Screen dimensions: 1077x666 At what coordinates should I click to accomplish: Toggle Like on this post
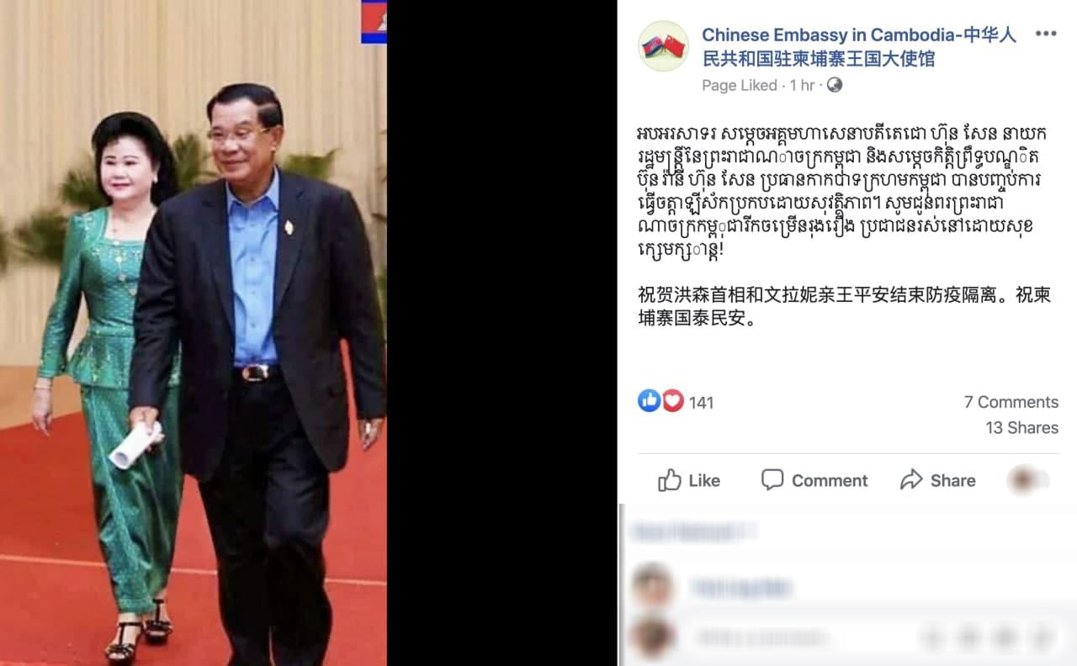coord(689,480)
